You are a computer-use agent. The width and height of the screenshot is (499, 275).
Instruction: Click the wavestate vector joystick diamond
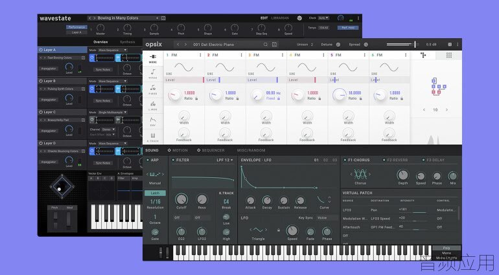click(x=62, y=186)
